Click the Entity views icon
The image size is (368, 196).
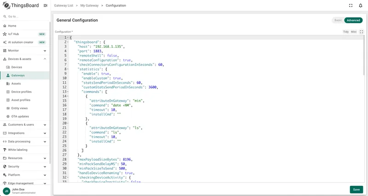(8, 108)
